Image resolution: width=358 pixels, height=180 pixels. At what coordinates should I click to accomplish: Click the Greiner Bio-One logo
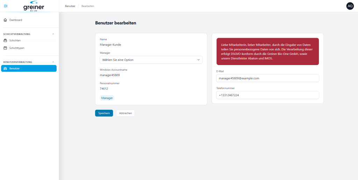tap(34, 6)
